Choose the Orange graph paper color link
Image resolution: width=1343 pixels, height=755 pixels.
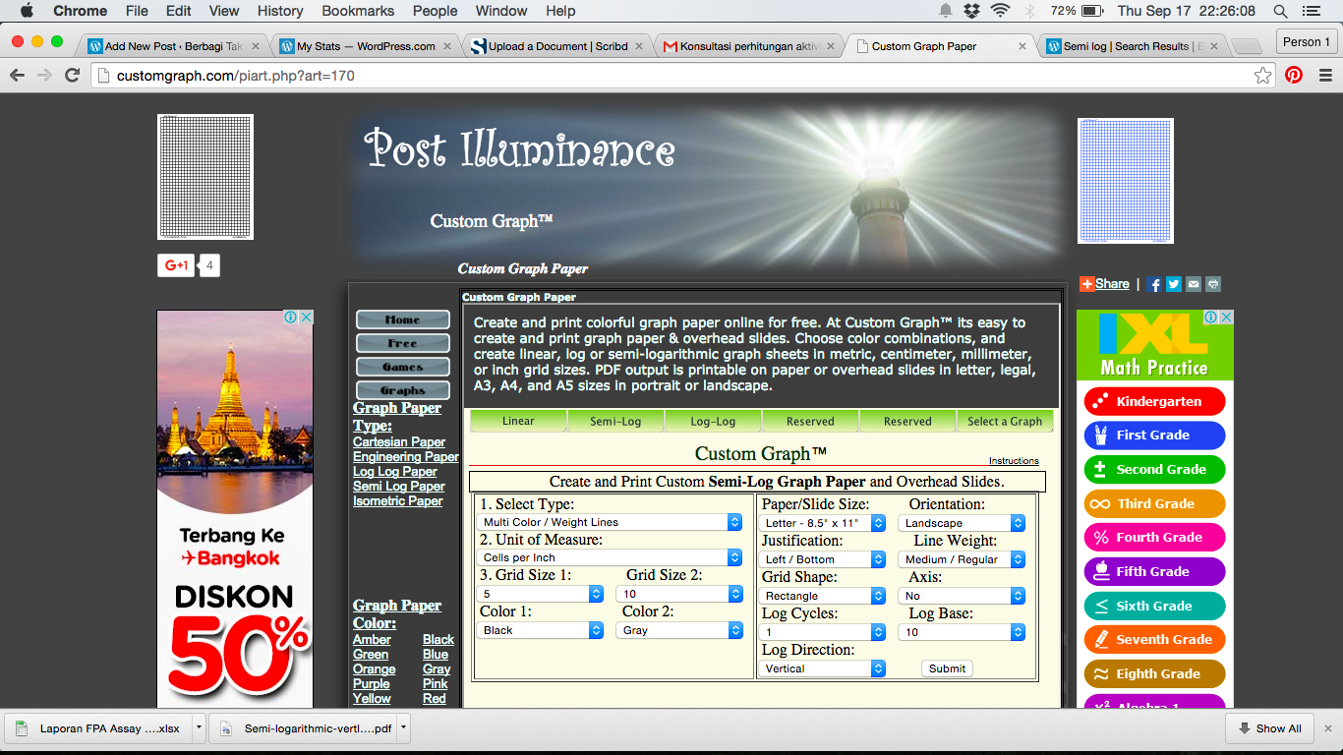pos(375,669)
